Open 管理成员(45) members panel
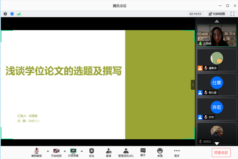 point(126,152)
